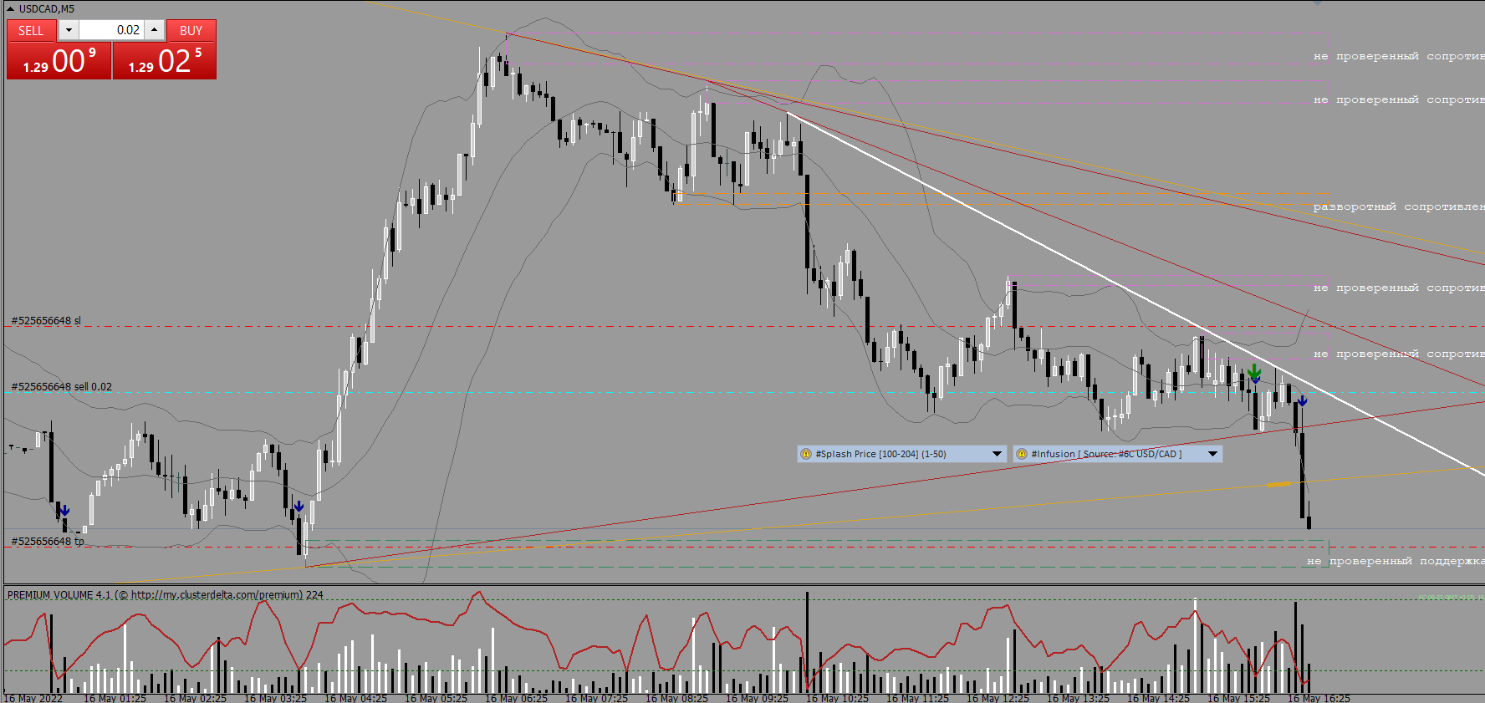Decrease lot volume with the down arrow

click(69, 30)
